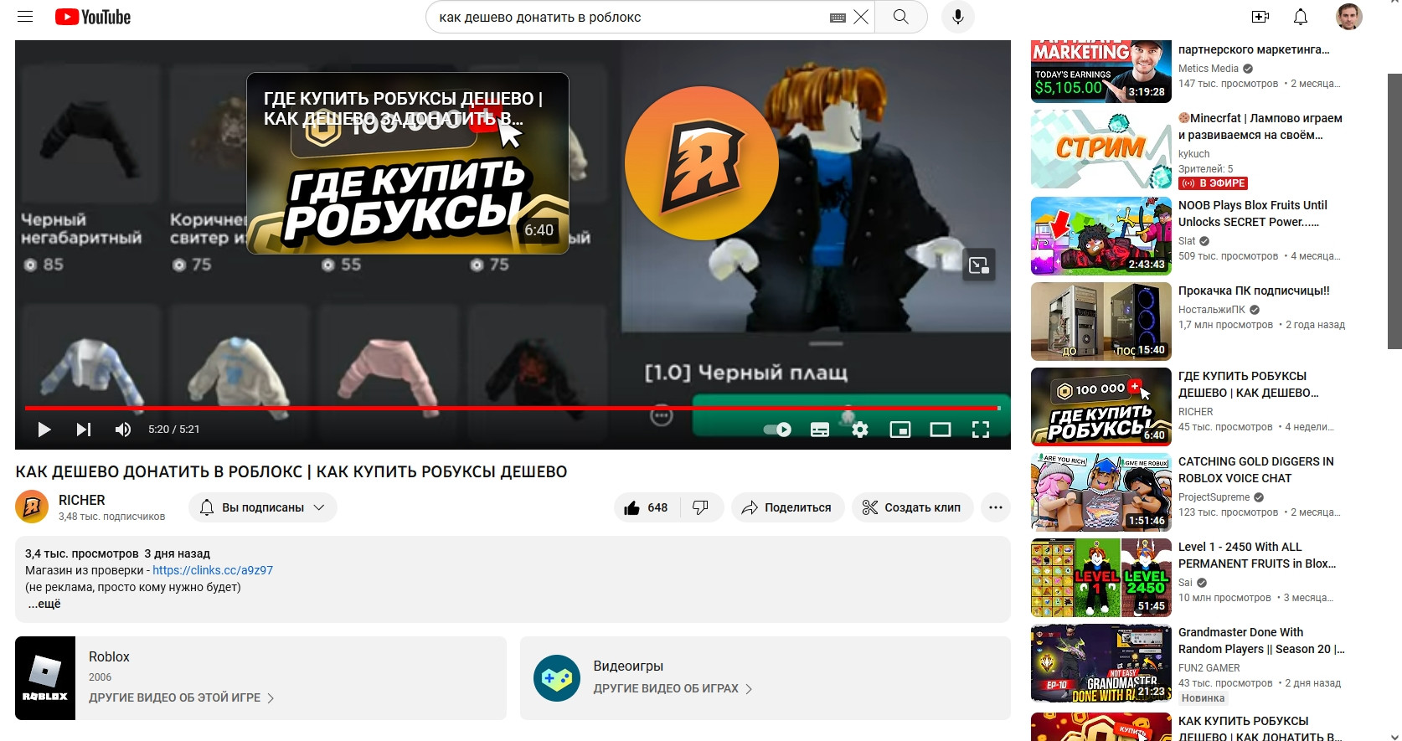Click the НостальжиПК channel name
Image resolution: width=1402 pixels, height=741 pixels.
coord(1212,310)
